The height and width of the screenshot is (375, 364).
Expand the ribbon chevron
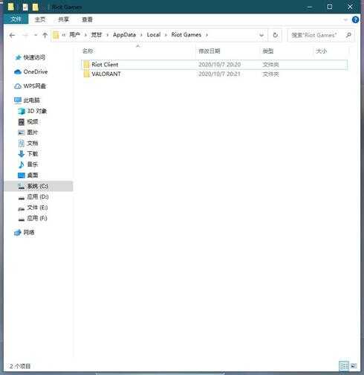pos(345,19)
